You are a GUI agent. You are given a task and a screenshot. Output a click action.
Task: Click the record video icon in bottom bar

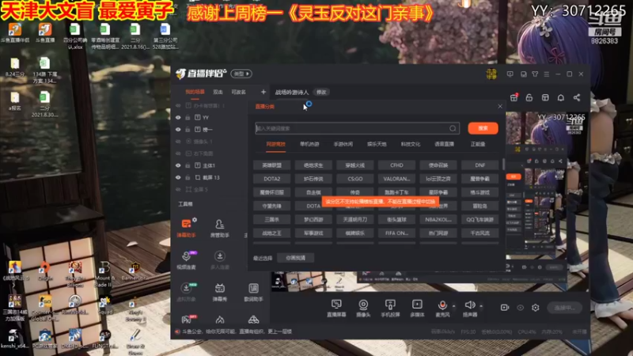pyautogui.click(x=505, y=308)
